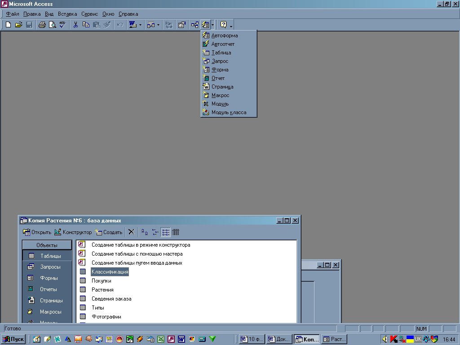Select the Классификация table

(110, 272)
